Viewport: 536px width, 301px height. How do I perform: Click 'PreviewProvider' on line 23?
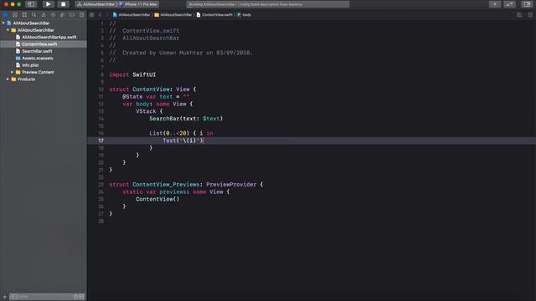click(231, 185)
